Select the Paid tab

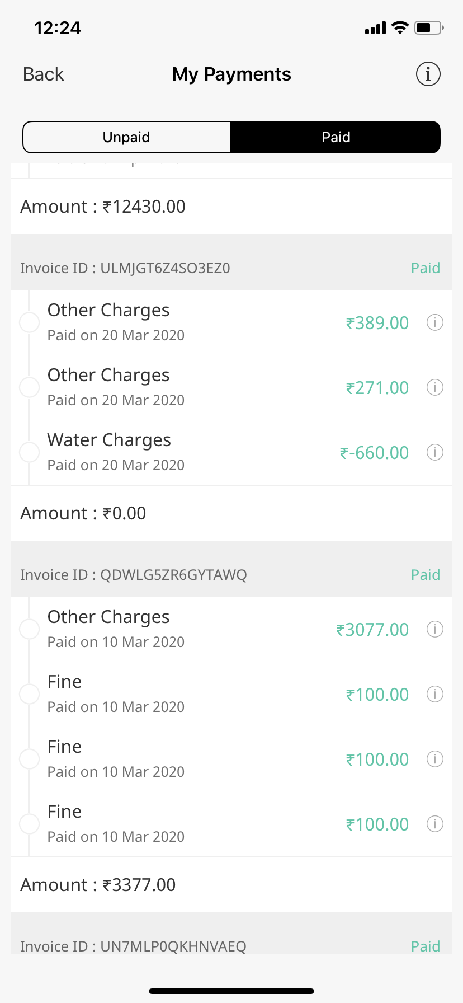[336, 137]
